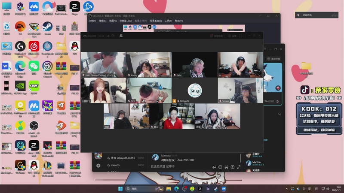Open the File menu in OBS
This screenshot has height=193, width=344.
92,21
